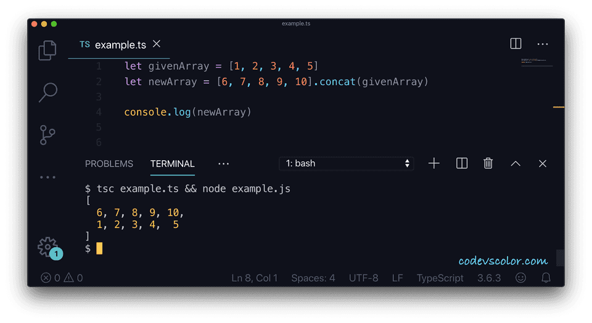The image size is (592, 323).
Task: Open the Source Control view
Action: click(x=47, y=135)
